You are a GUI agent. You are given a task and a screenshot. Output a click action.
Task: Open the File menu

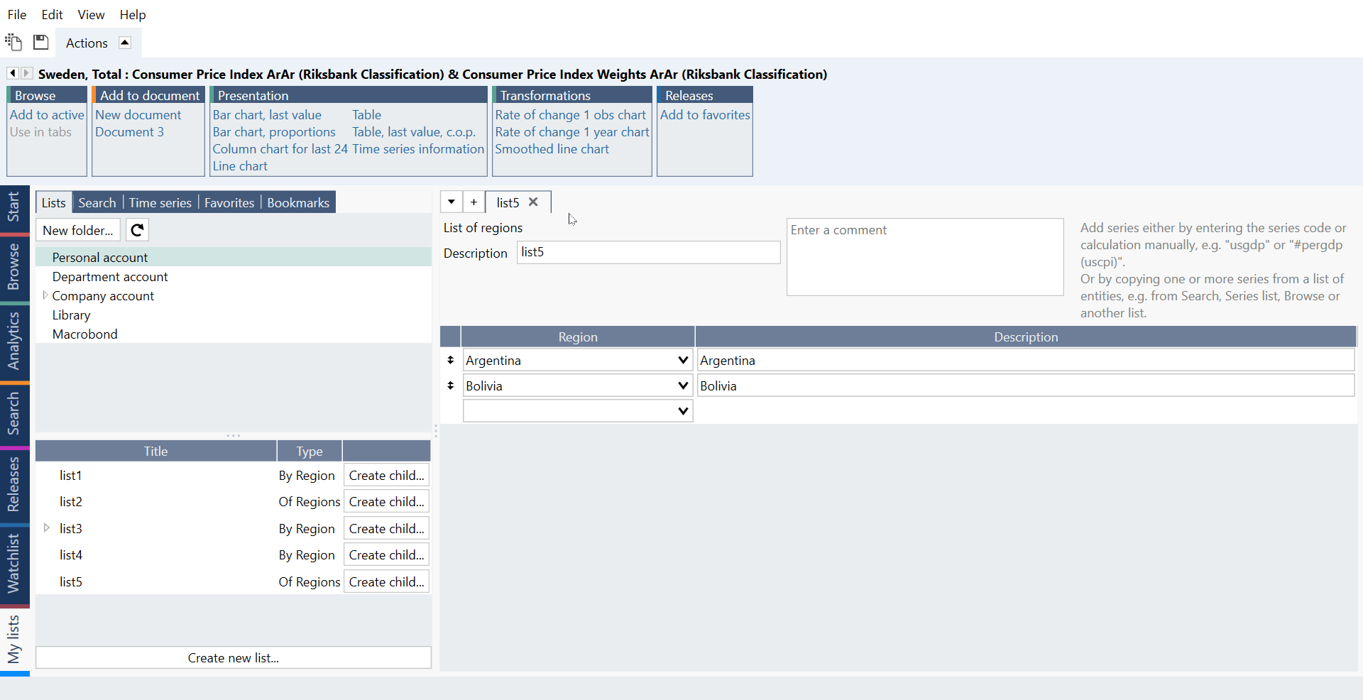[x=17, y=14]
